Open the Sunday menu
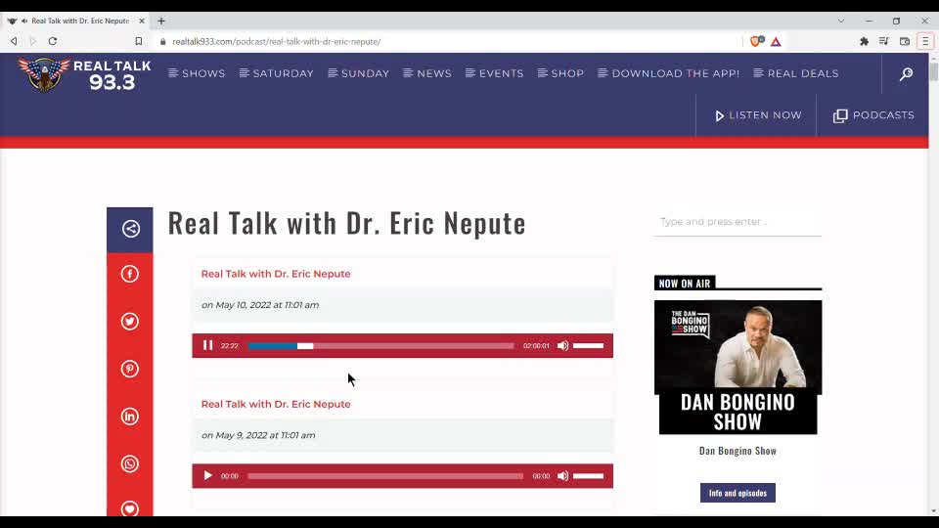The width and height of the screenshot is (939, 528). pyautogui.click(x=359, y=73)
